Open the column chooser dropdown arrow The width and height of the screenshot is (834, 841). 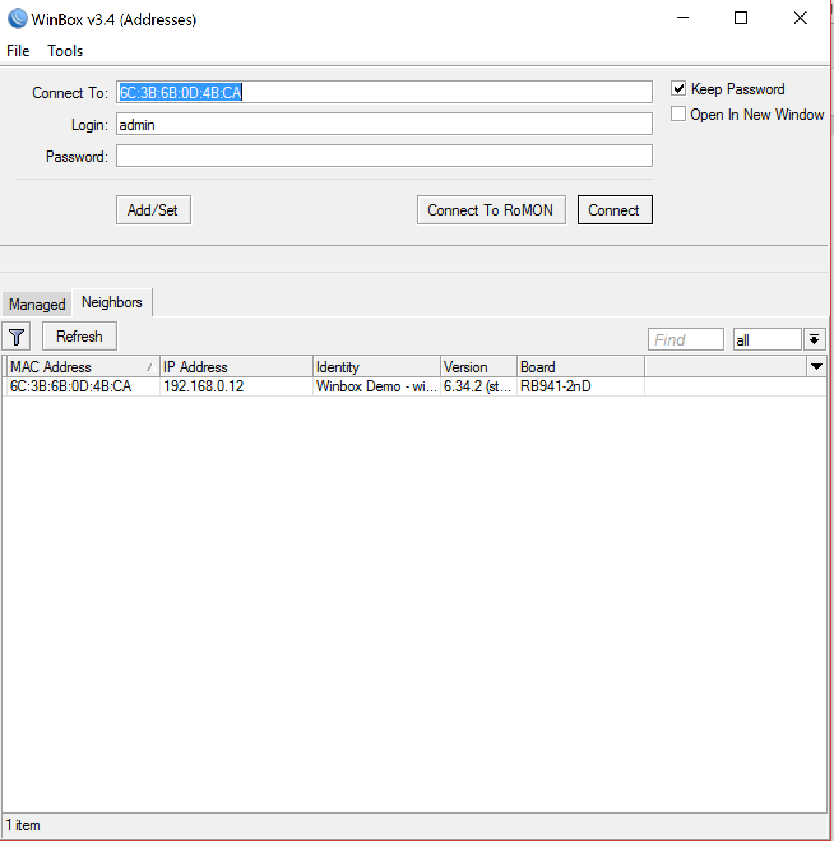click(816, 367)
